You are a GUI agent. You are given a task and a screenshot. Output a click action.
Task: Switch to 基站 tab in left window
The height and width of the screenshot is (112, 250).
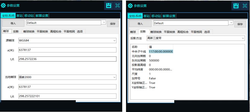(20, 16)
